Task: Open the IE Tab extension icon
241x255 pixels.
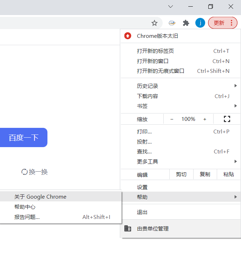Action: click(x=172, y=23)
